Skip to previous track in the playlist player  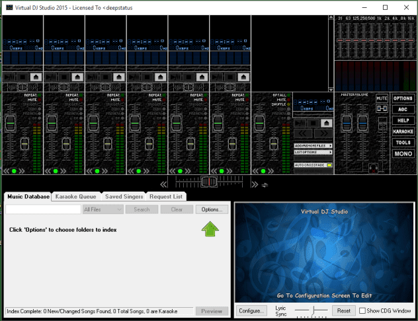(x=302, y=133)
